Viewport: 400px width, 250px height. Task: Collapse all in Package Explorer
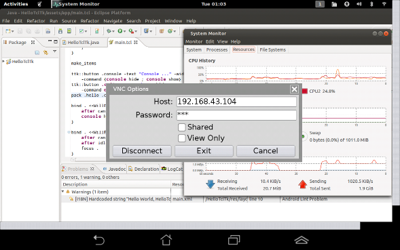tap(37, 52)
